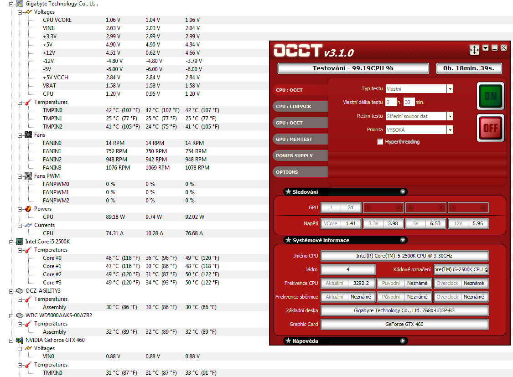
Task: Click the star icon beside Systémové informace
Action: pyautogui.click(x=288, y=240)
